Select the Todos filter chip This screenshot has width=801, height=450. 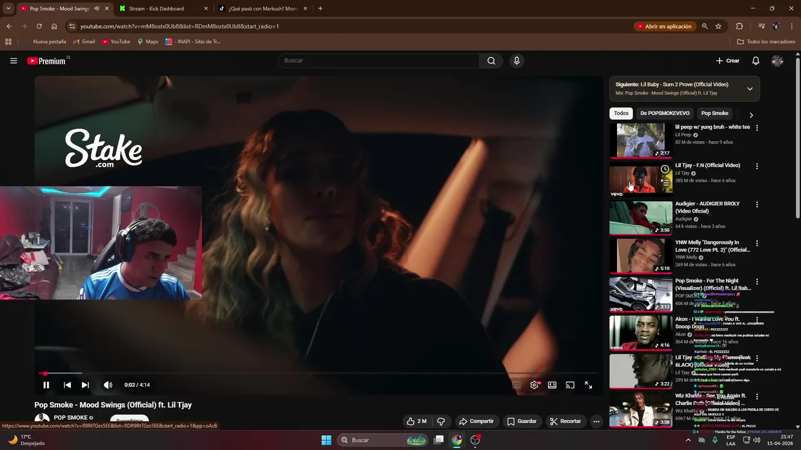pos(621,113)
